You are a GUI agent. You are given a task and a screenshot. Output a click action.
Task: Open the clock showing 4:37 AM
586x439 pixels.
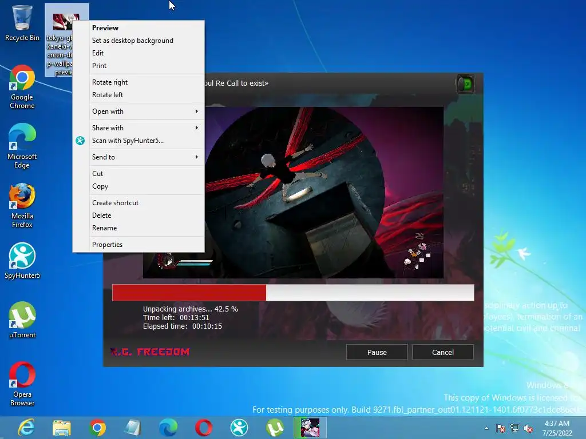[557, 428]
